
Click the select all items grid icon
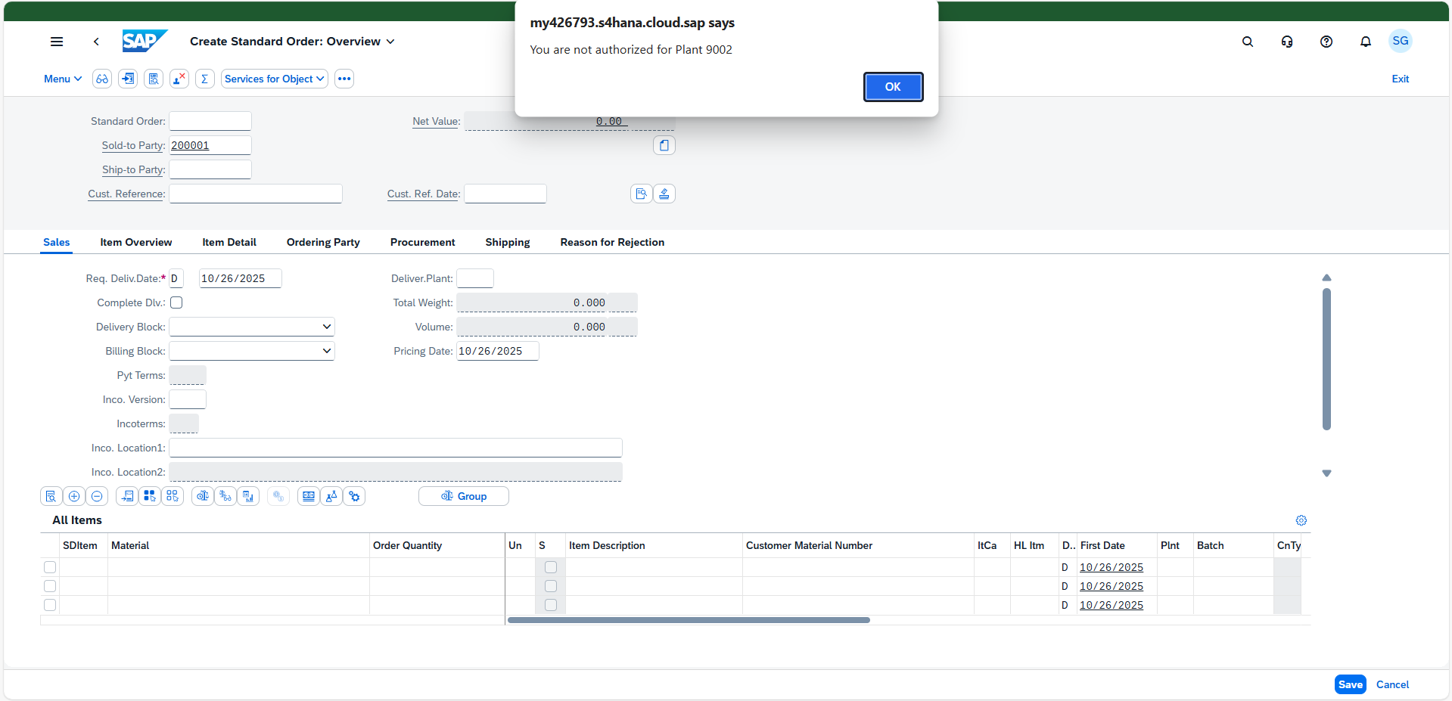click(150, 496)
